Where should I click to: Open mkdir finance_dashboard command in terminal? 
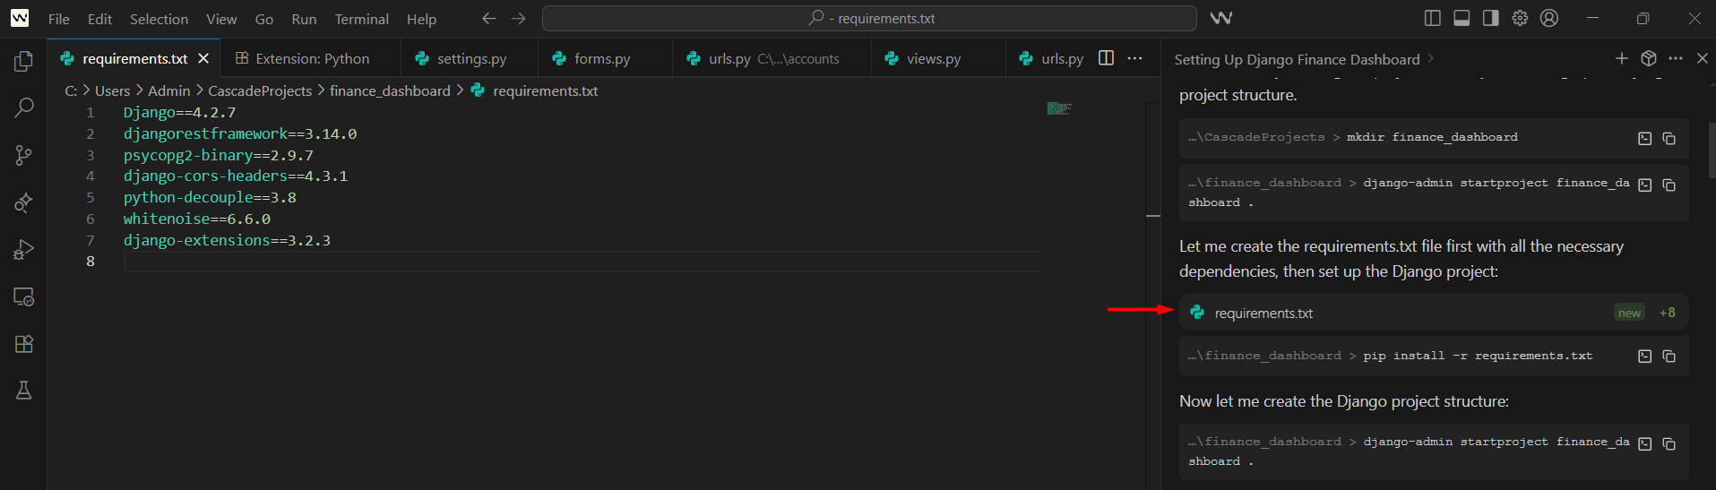point(1645,138)
